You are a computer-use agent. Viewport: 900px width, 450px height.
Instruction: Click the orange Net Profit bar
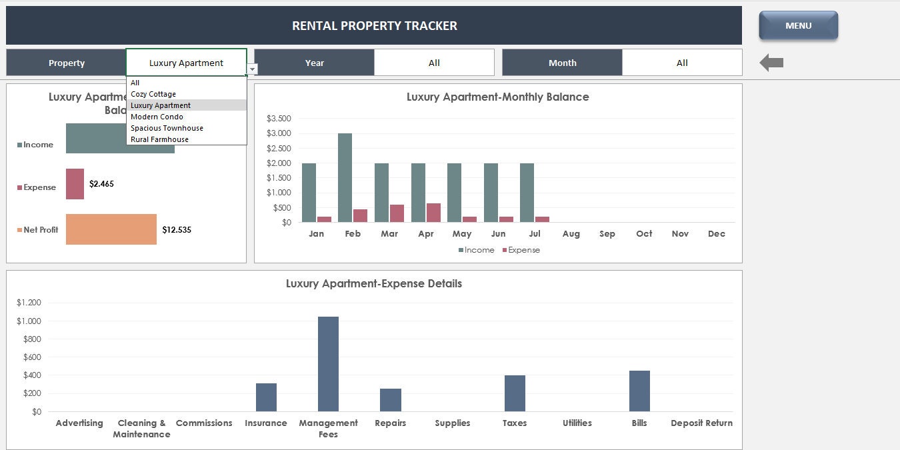point(111,229)
